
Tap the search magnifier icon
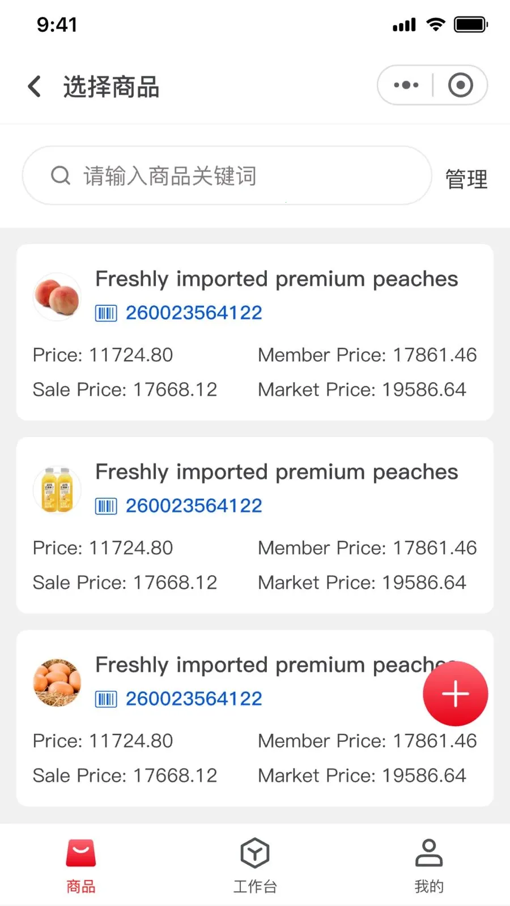coord(61,176)
